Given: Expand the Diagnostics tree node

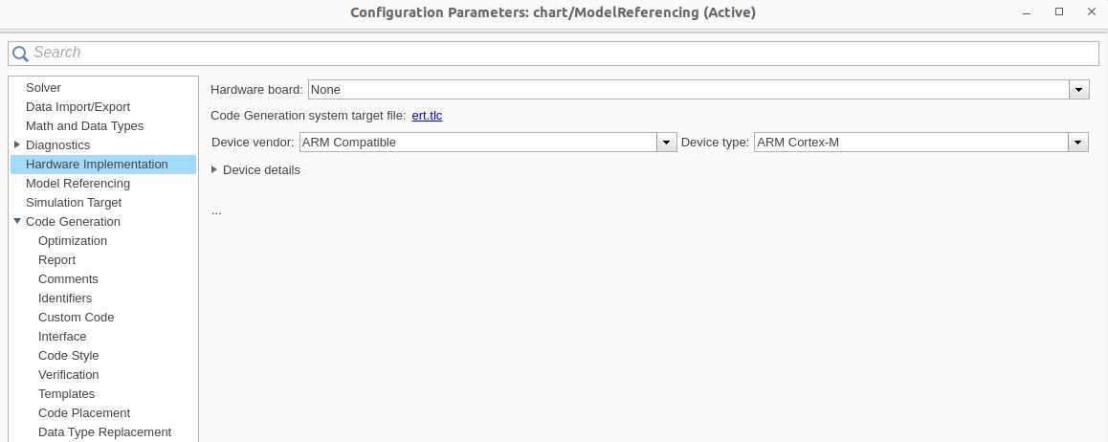Looking at the screenshot, I should pos(17,144).
